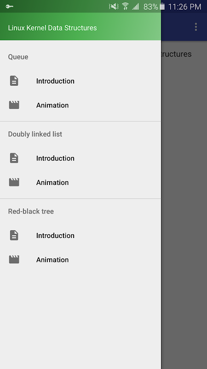This screenshot has height=369, width=207.
Task: Open Queue Introduction
Action: [x=80, y=81]
